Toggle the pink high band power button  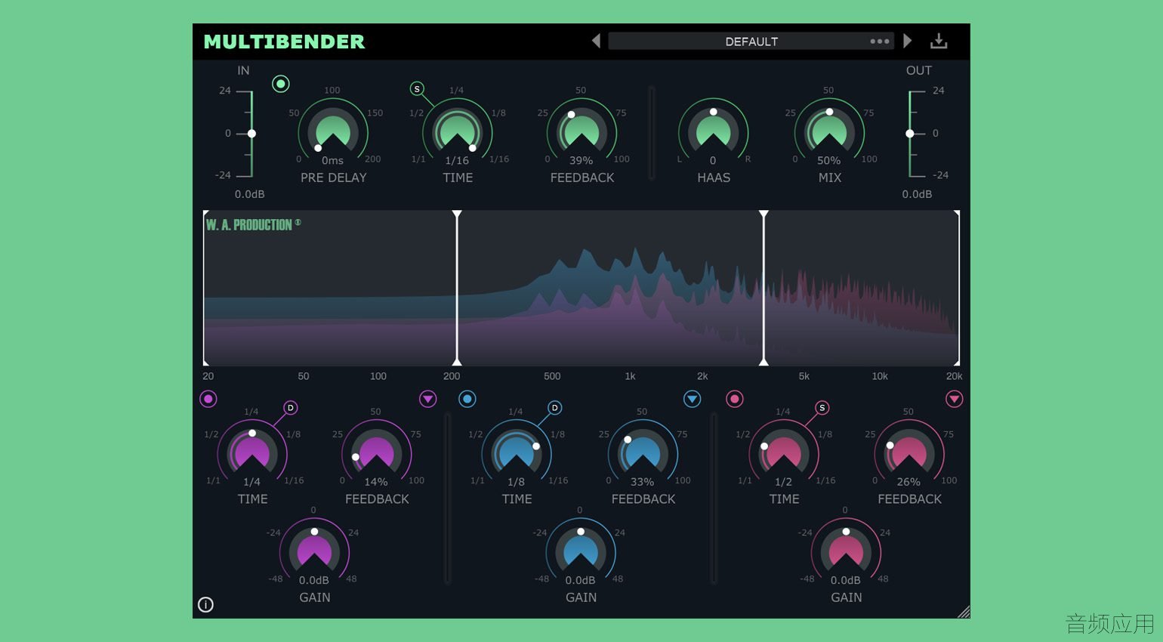coord(734,399)
